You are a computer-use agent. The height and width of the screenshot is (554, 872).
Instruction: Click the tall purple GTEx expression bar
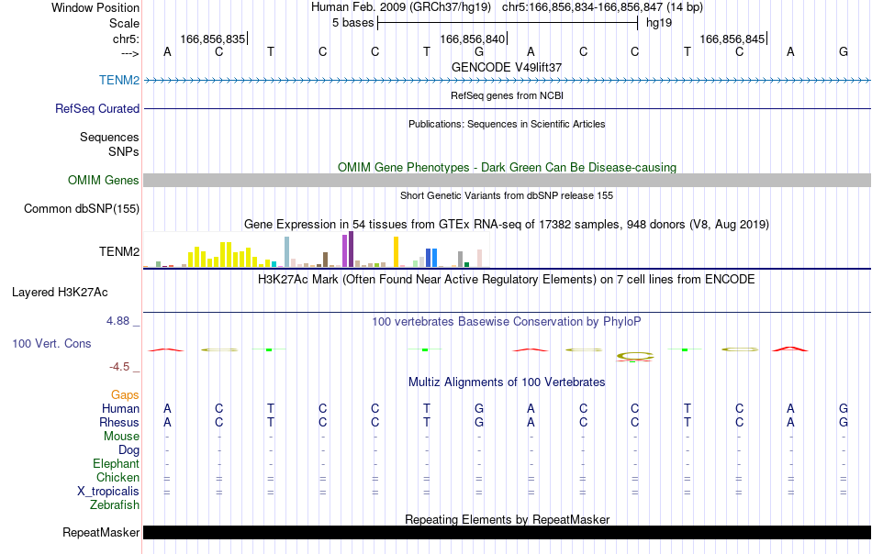tap(351, 249)
